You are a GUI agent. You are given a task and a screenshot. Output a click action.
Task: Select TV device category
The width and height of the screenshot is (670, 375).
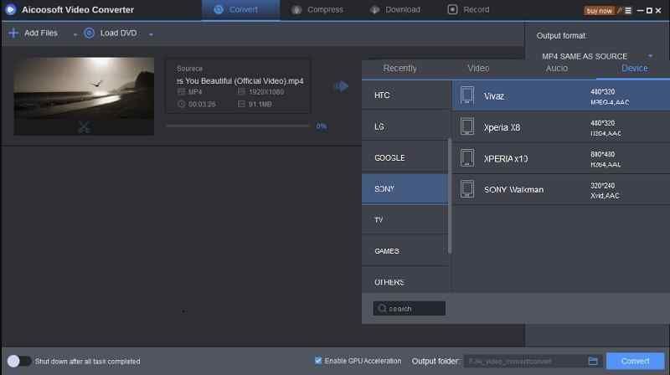(405, 219)
